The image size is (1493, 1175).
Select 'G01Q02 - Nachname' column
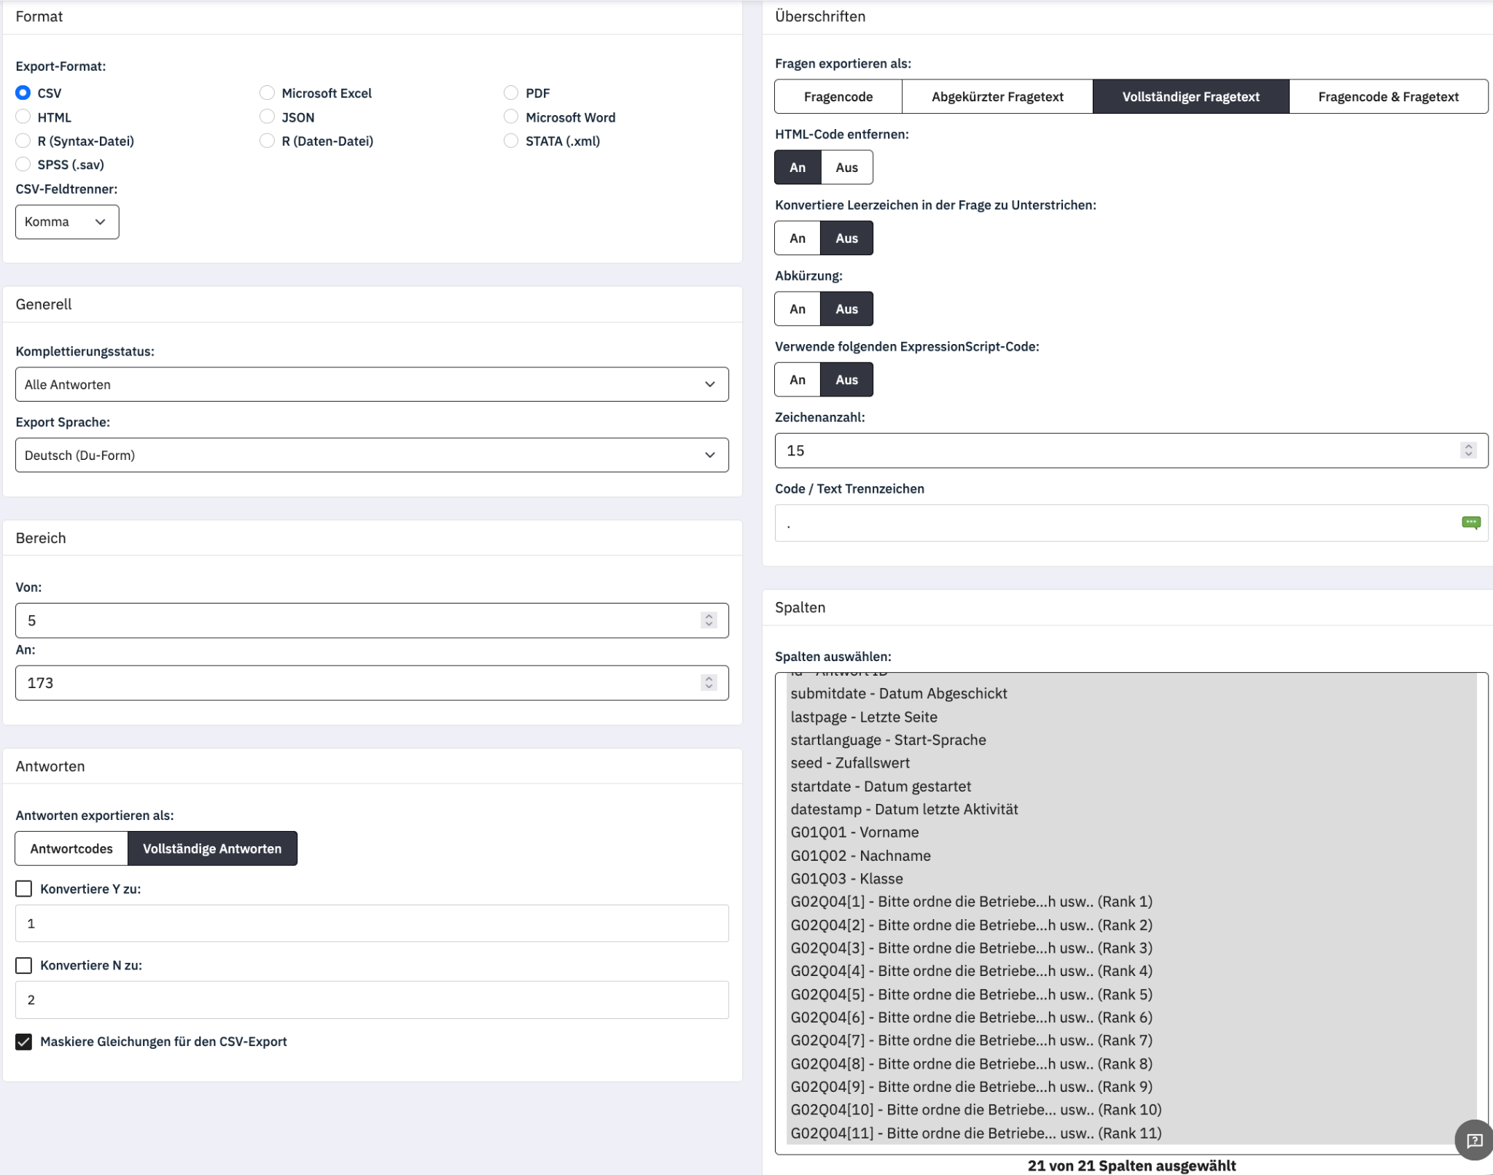tap(1131, 856)
